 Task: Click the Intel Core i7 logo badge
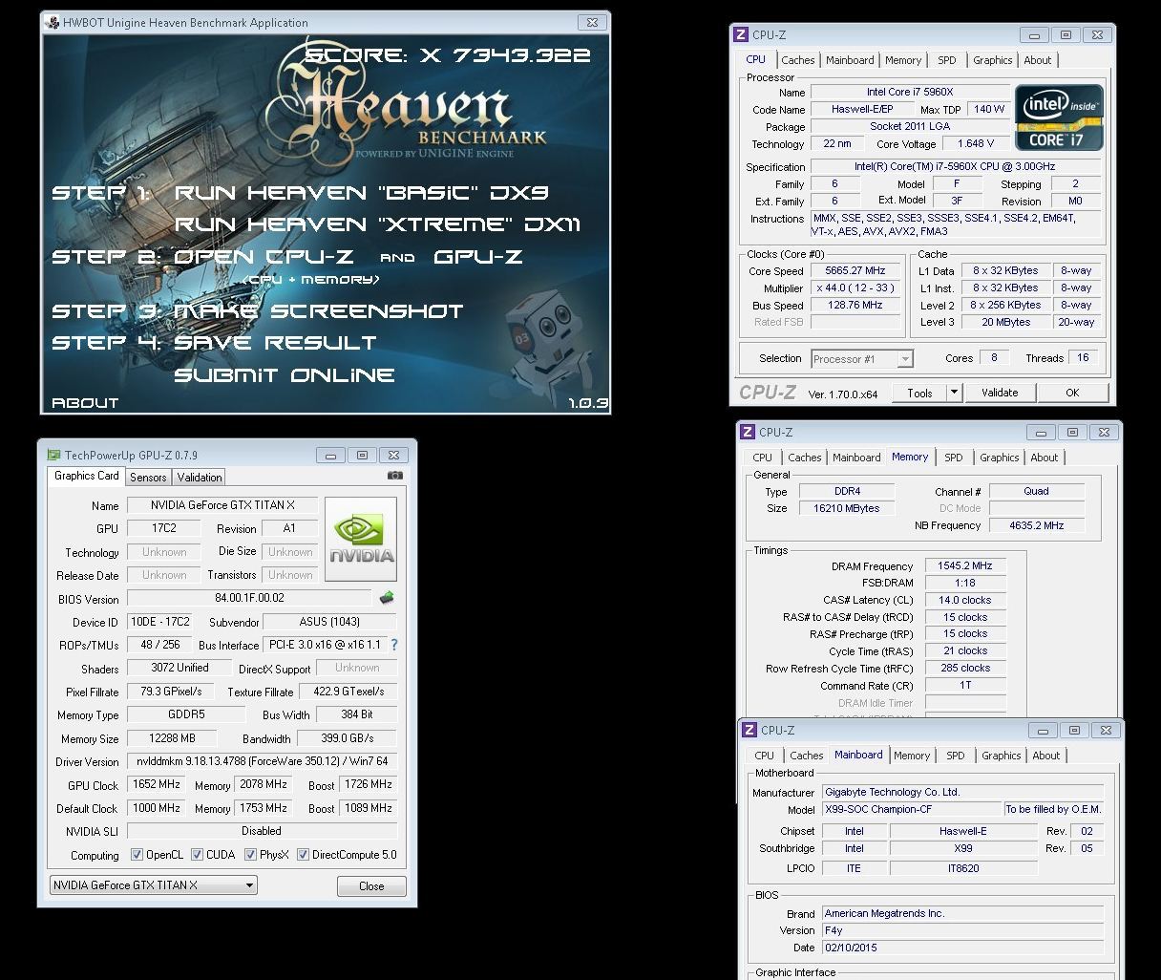point(1059,117)
